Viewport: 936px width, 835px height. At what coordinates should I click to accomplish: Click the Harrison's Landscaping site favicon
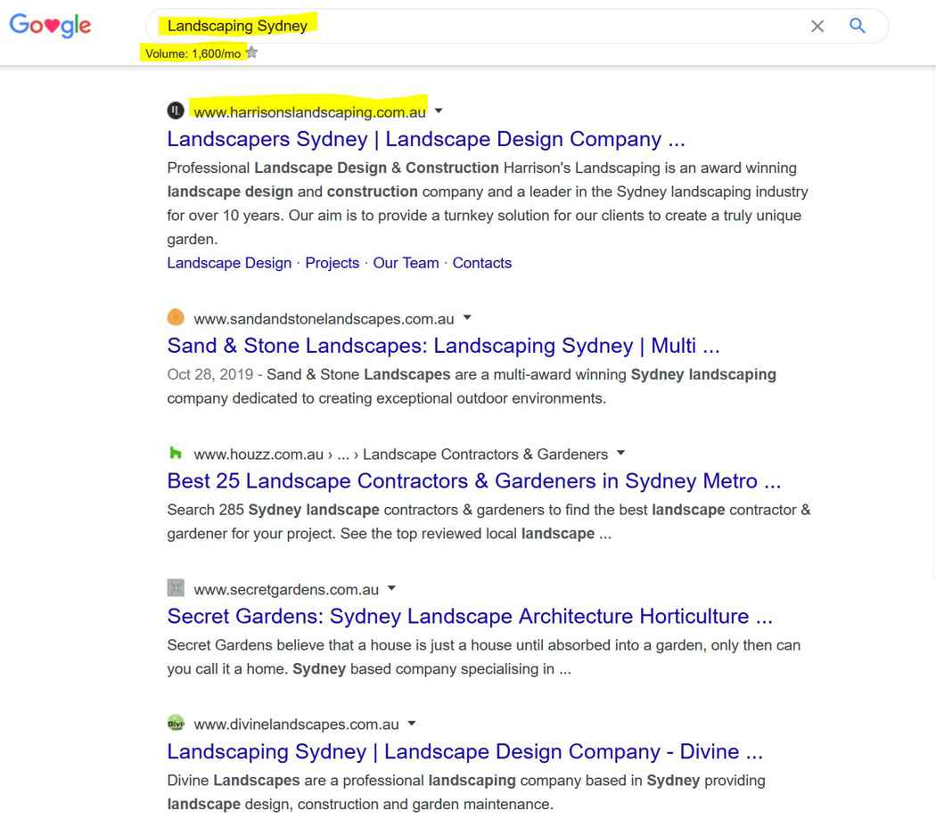[x=176, y=111]
